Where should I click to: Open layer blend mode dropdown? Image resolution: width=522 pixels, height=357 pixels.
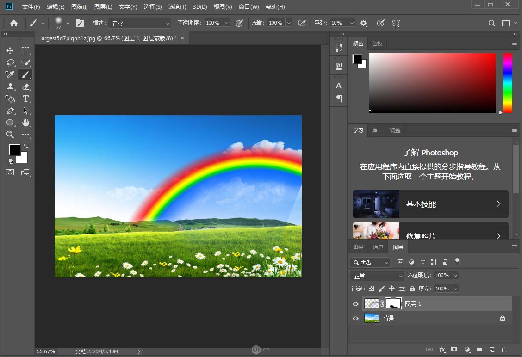[x=377, y=276]
